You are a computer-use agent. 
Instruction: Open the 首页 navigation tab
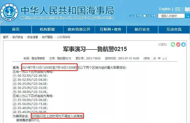click(x=16, y=29)
